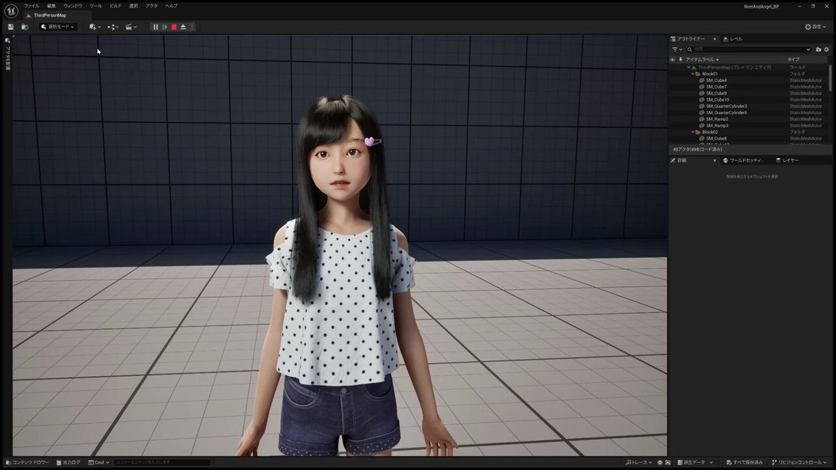Image resolution: width=836 pixels, height=470 pixels.
Task: Click the pin column header in the Outliner
Action: click(680, 60)
